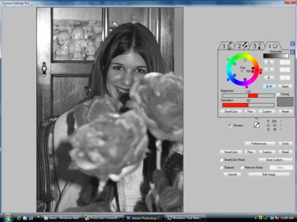Select the hollow green dot inside the hue ring
Screen dimensions: 297x222
pos(235,64)
